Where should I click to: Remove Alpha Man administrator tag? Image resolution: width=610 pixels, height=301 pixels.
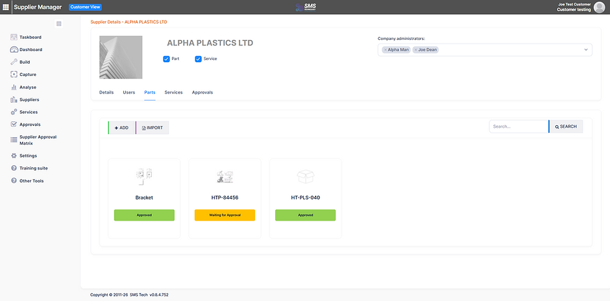coord(385,50)
